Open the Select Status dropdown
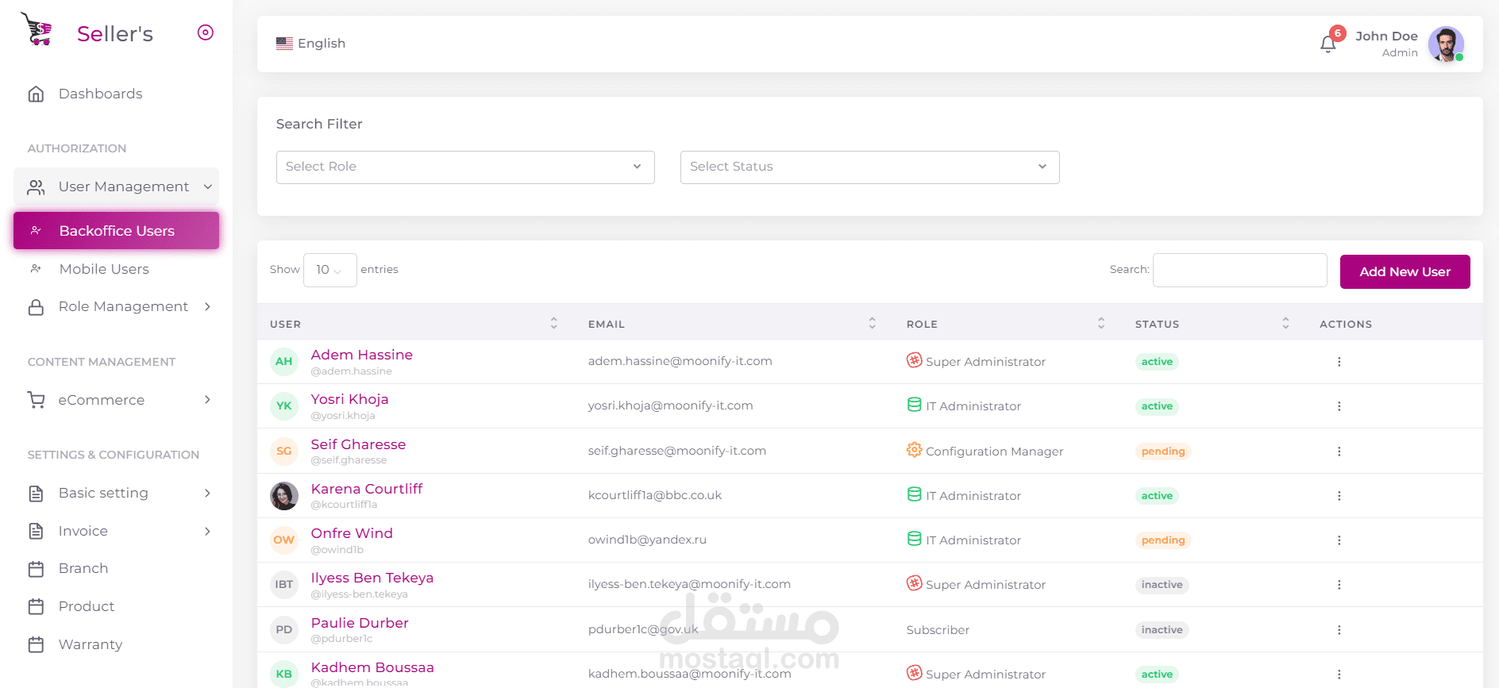The width and height of the screenshot is (1499, 688). pyautogui.click(x=870, y=167)
